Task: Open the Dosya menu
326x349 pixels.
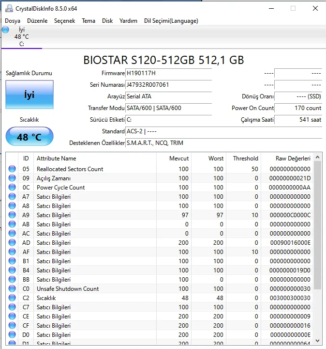Action: (x=13, y=21)
